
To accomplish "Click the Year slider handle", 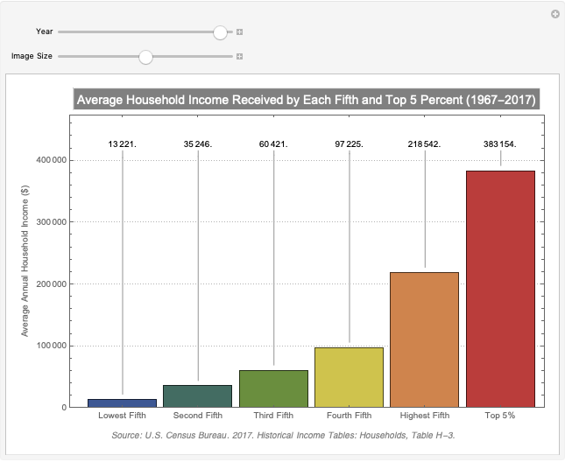I will (220, 32).
